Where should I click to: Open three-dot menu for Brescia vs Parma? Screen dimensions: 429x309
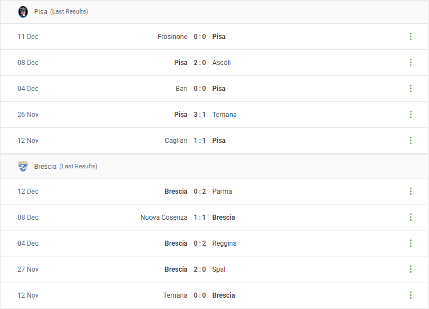click(410, 191)
